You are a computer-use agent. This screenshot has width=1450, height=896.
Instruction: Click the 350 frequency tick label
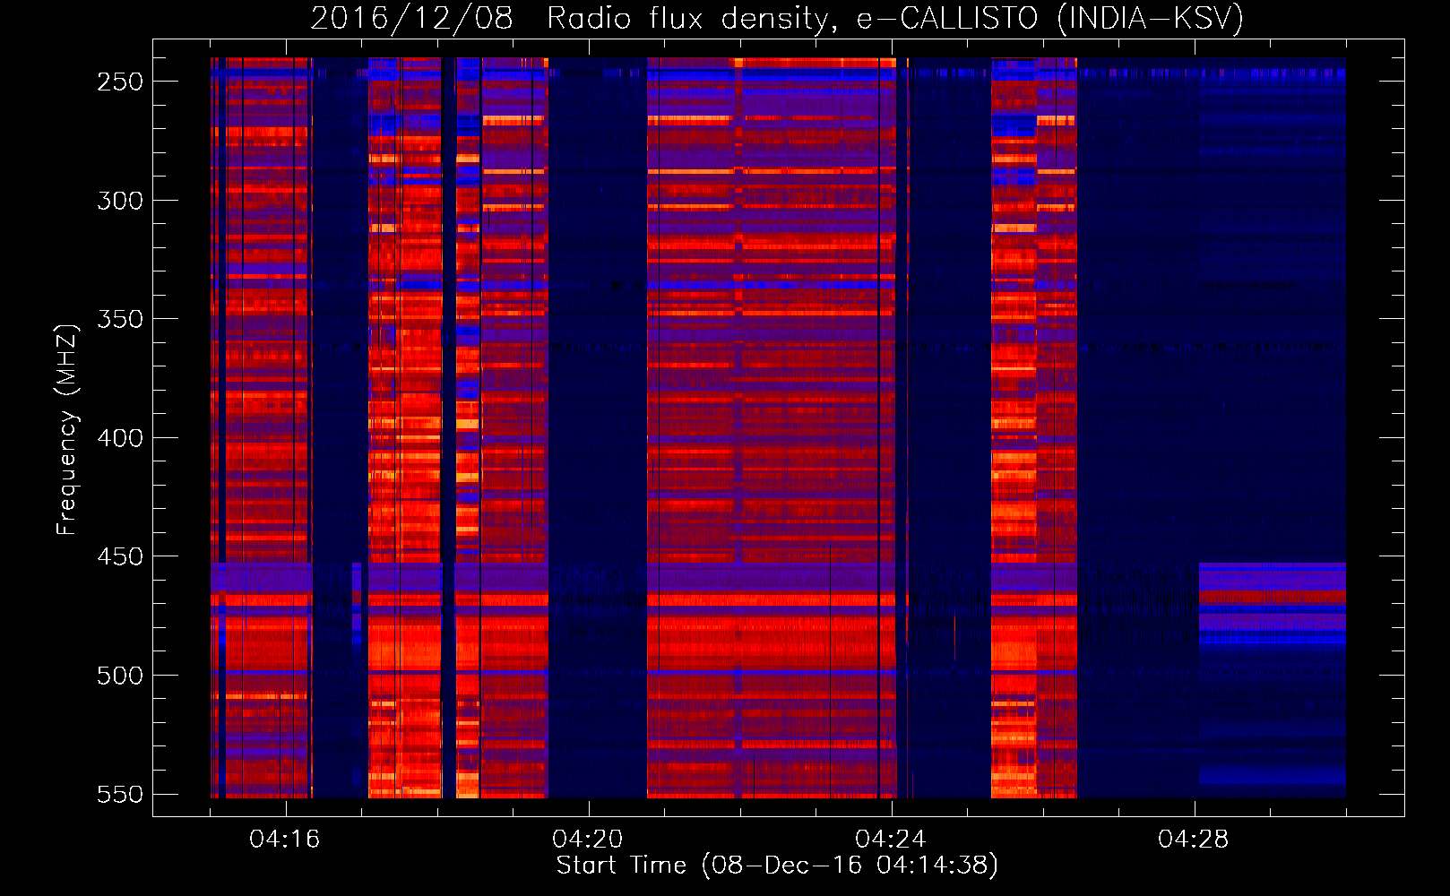[x=120, y=319]
